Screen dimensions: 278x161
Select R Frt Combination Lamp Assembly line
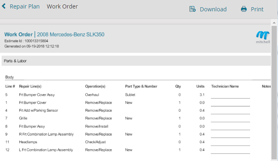click(x=46, y=134)
